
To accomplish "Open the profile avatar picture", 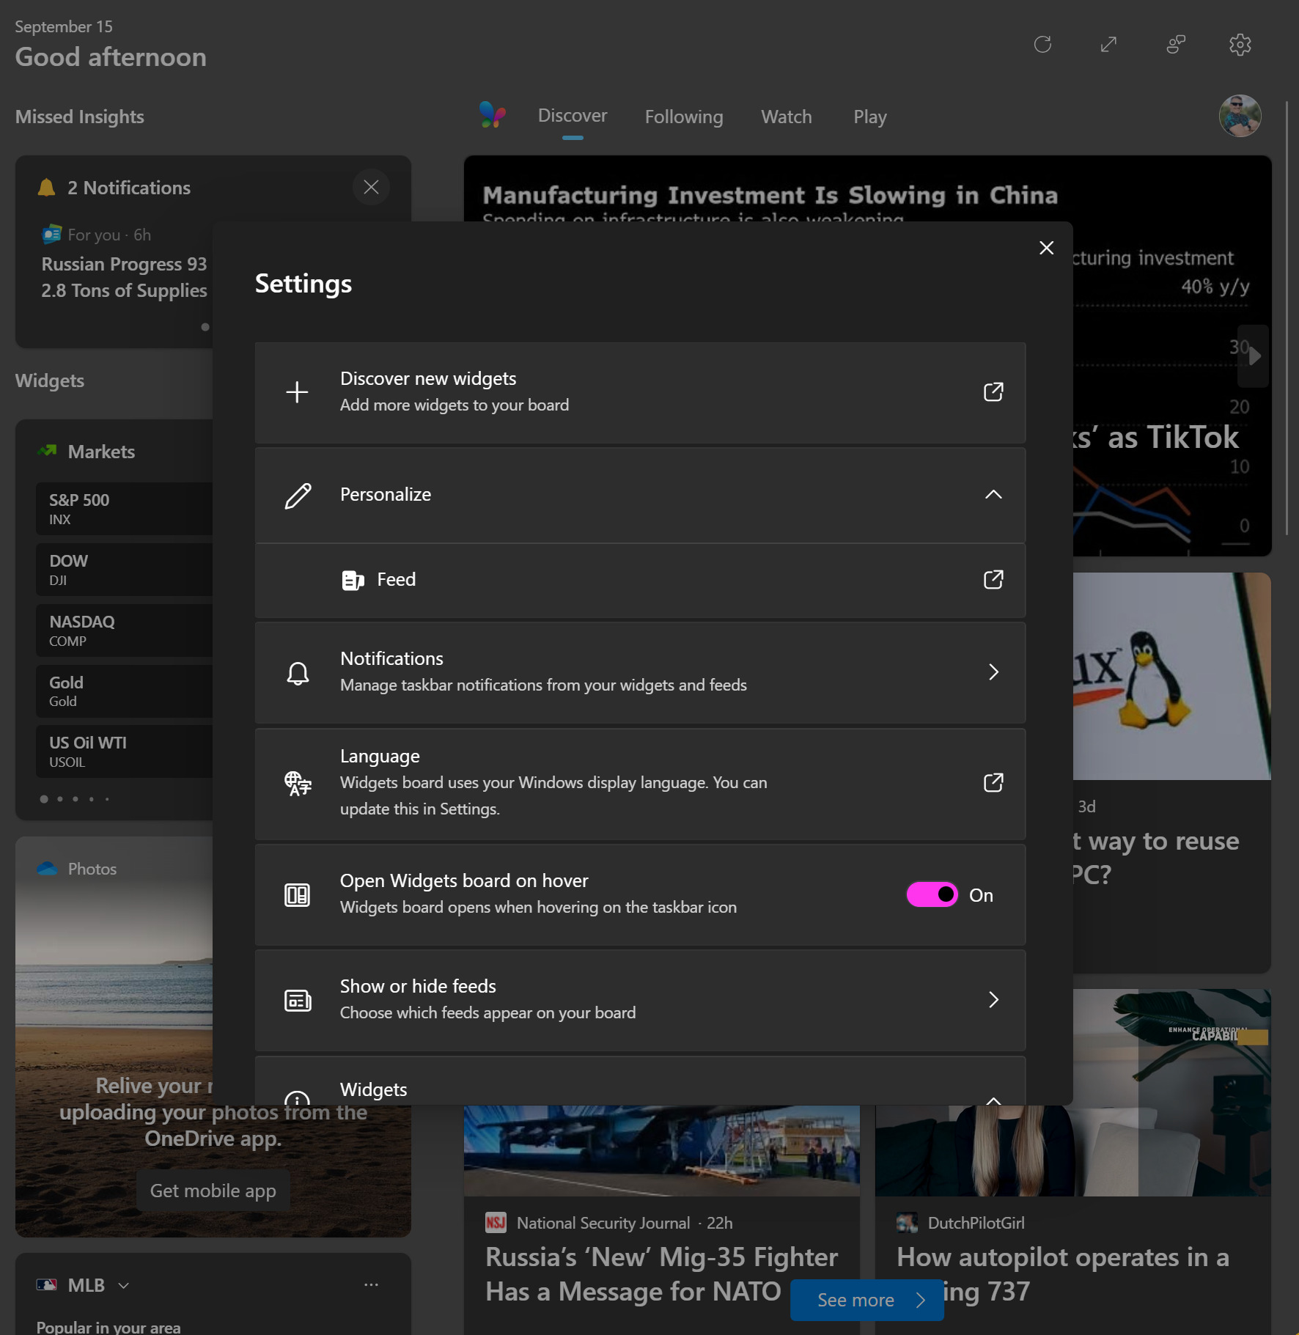I will pos(1240,116).
